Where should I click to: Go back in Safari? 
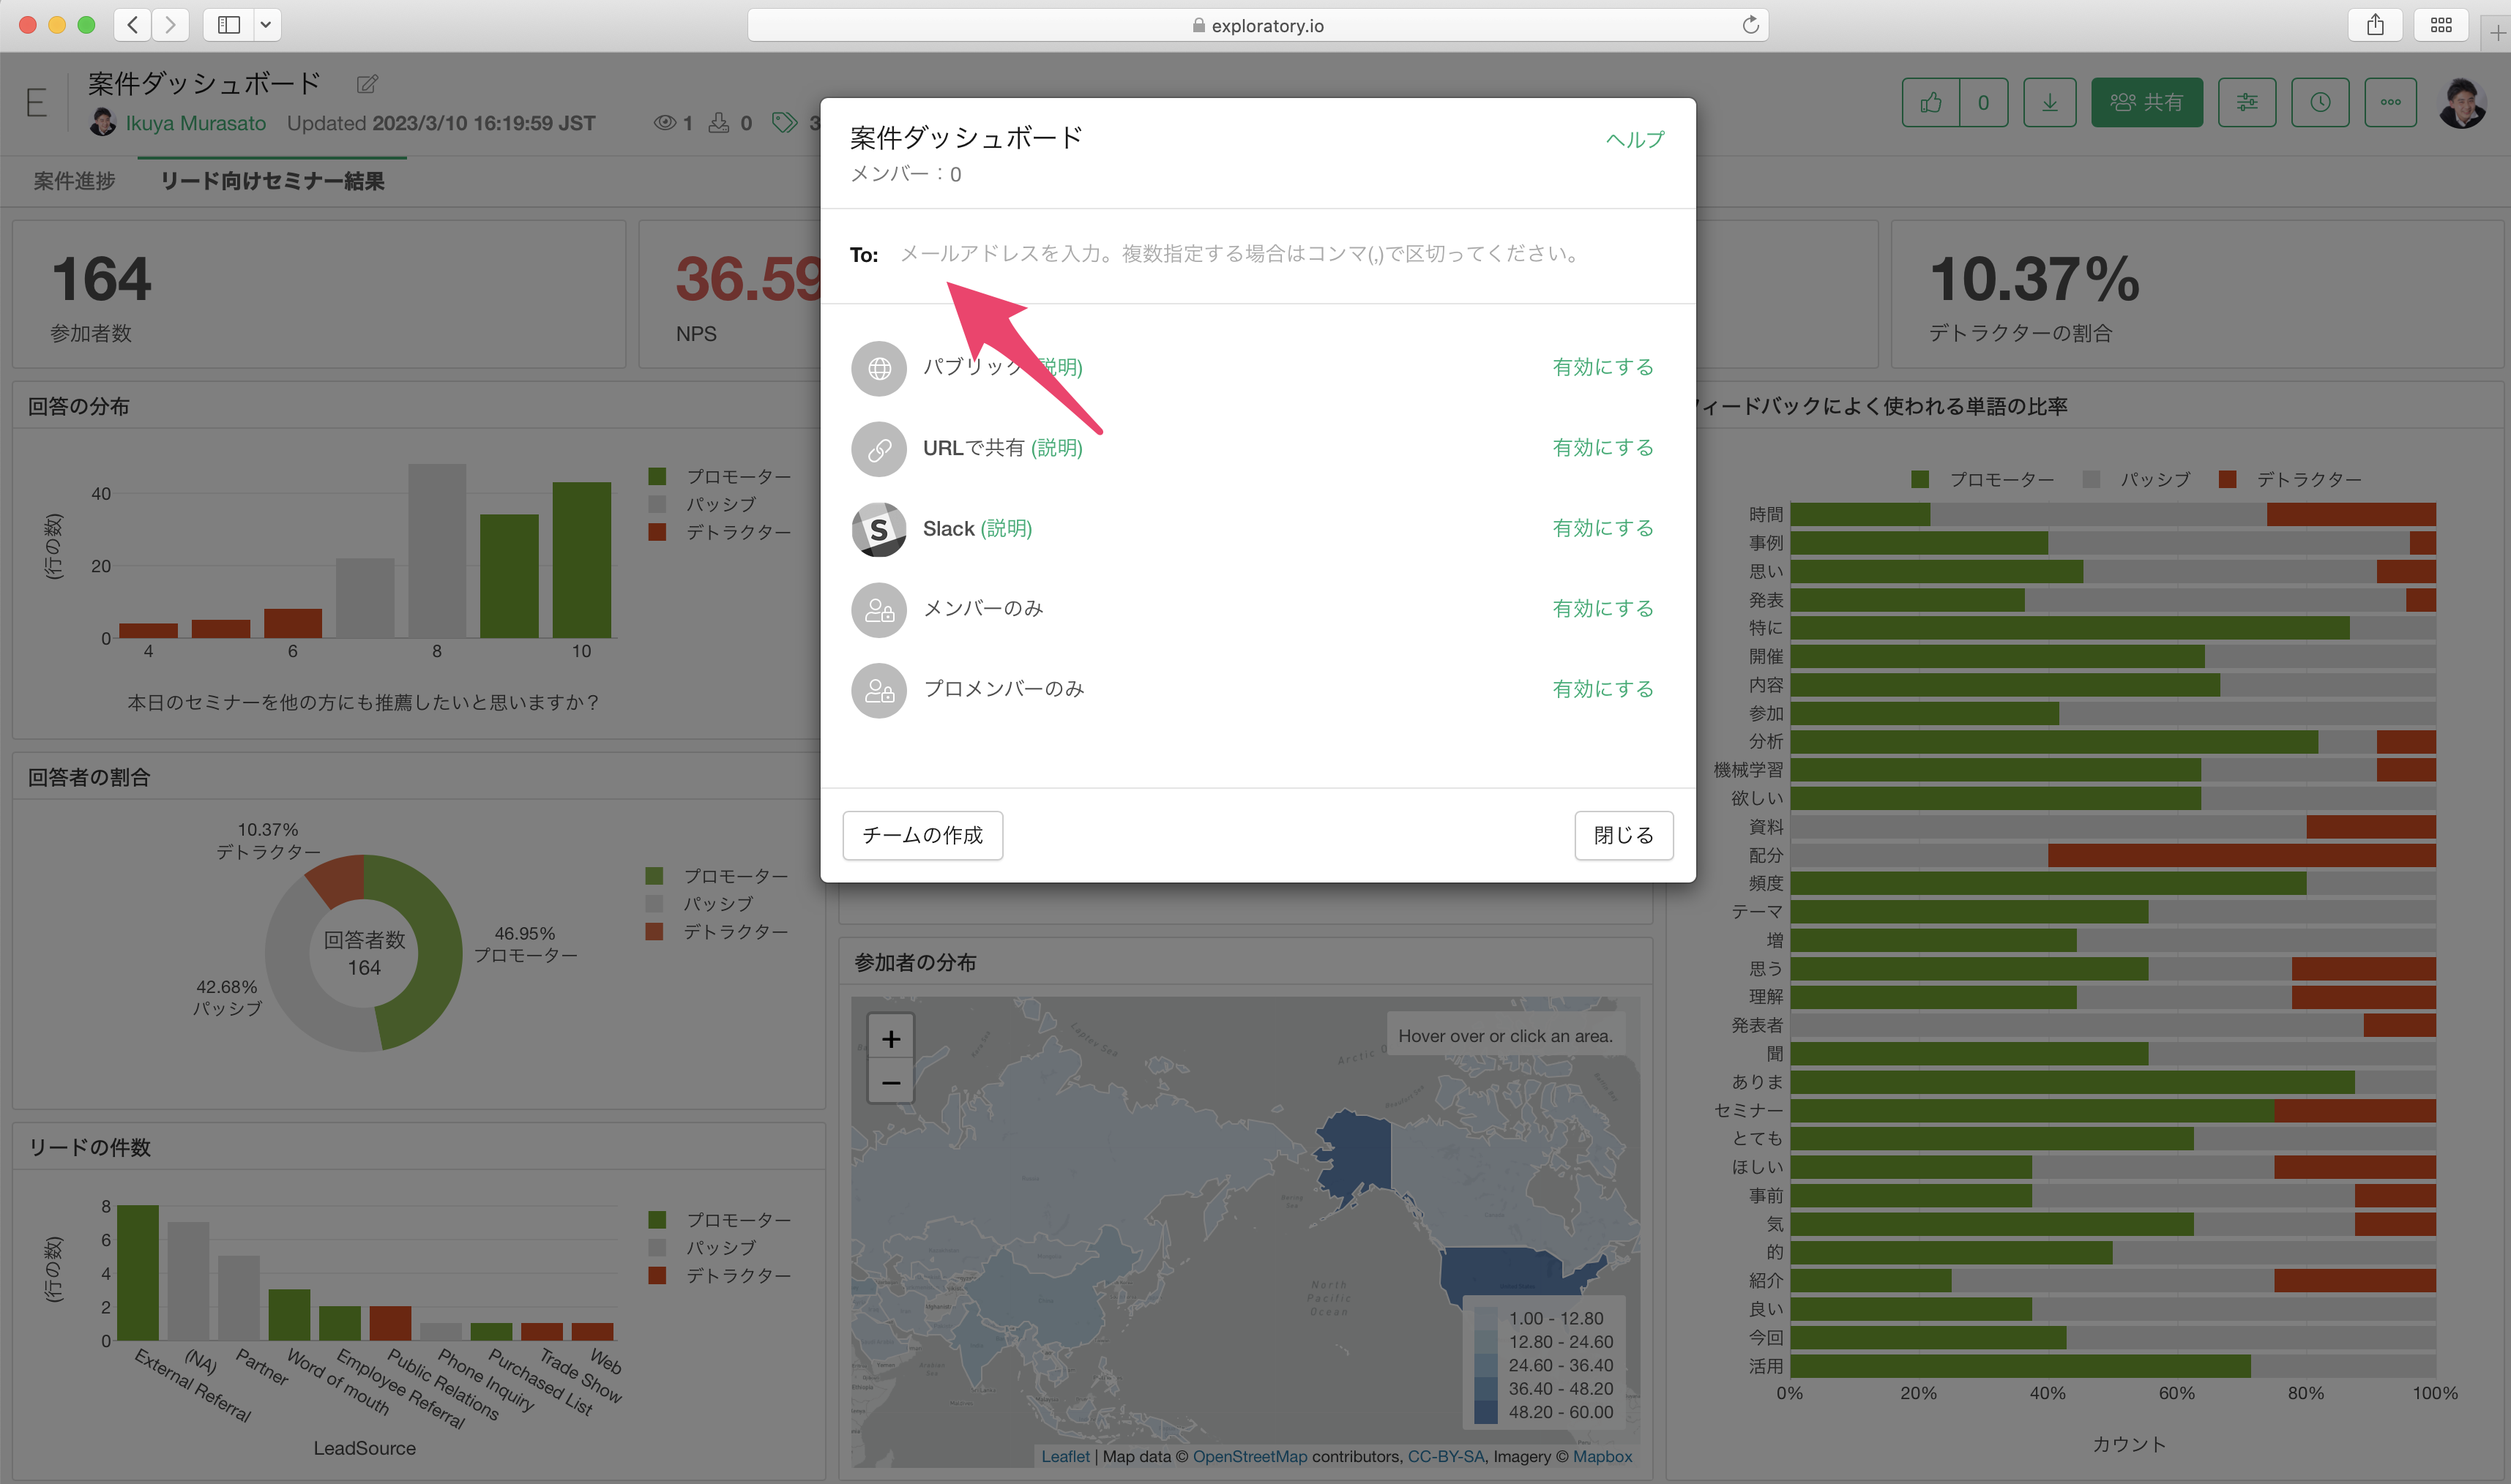[x=133, y=25]
